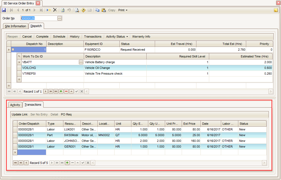Remove dispatch record with red minus button

(66, 91)
